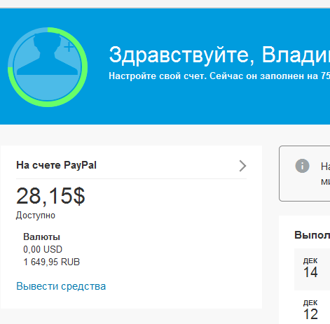Open the Выполненные transactions section heading
This screenshot has height=324, width=330.
[x=312, y=235]
